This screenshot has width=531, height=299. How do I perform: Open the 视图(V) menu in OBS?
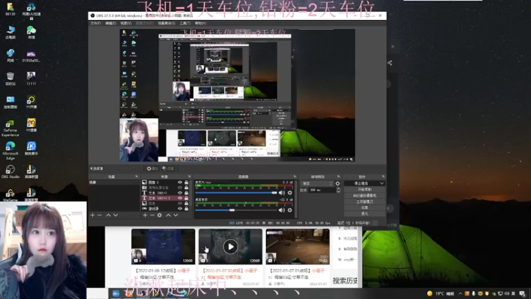click(x=126, y=23)
